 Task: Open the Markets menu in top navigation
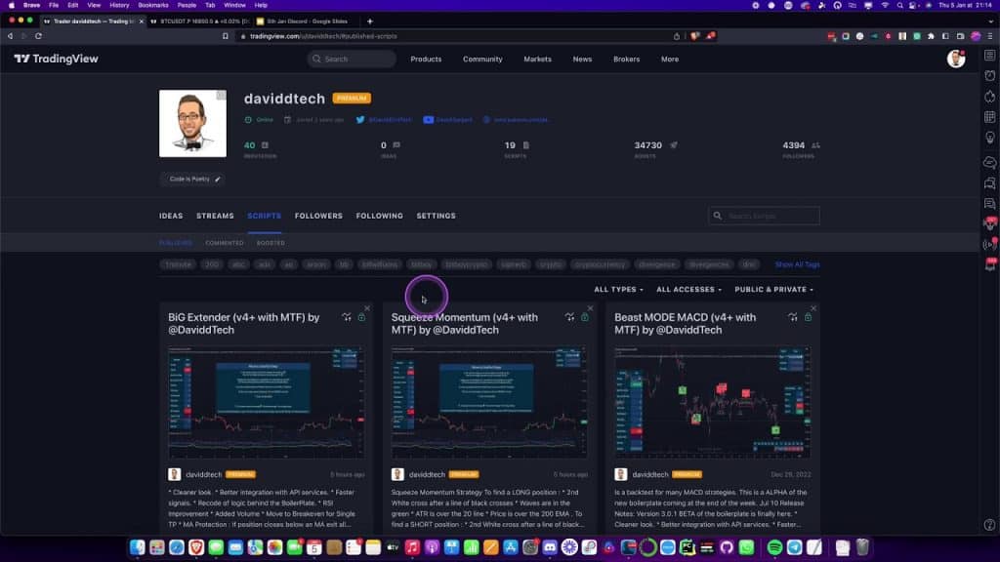(537, 59)
